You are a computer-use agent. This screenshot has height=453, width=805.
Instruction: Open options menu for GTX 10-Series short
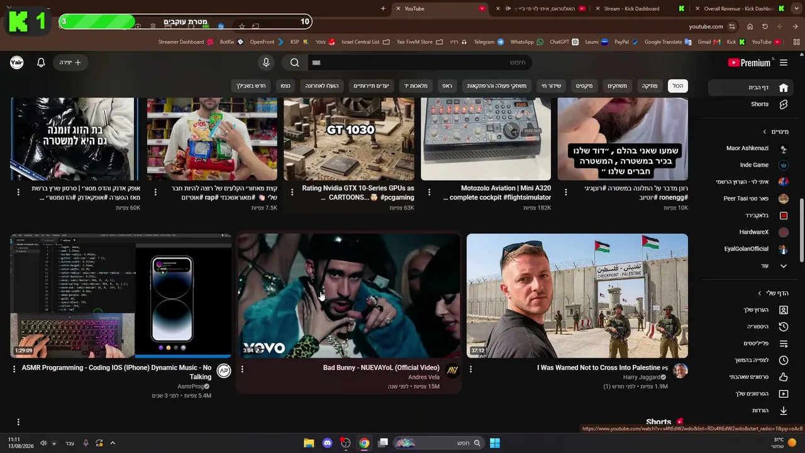click(292, 192)
